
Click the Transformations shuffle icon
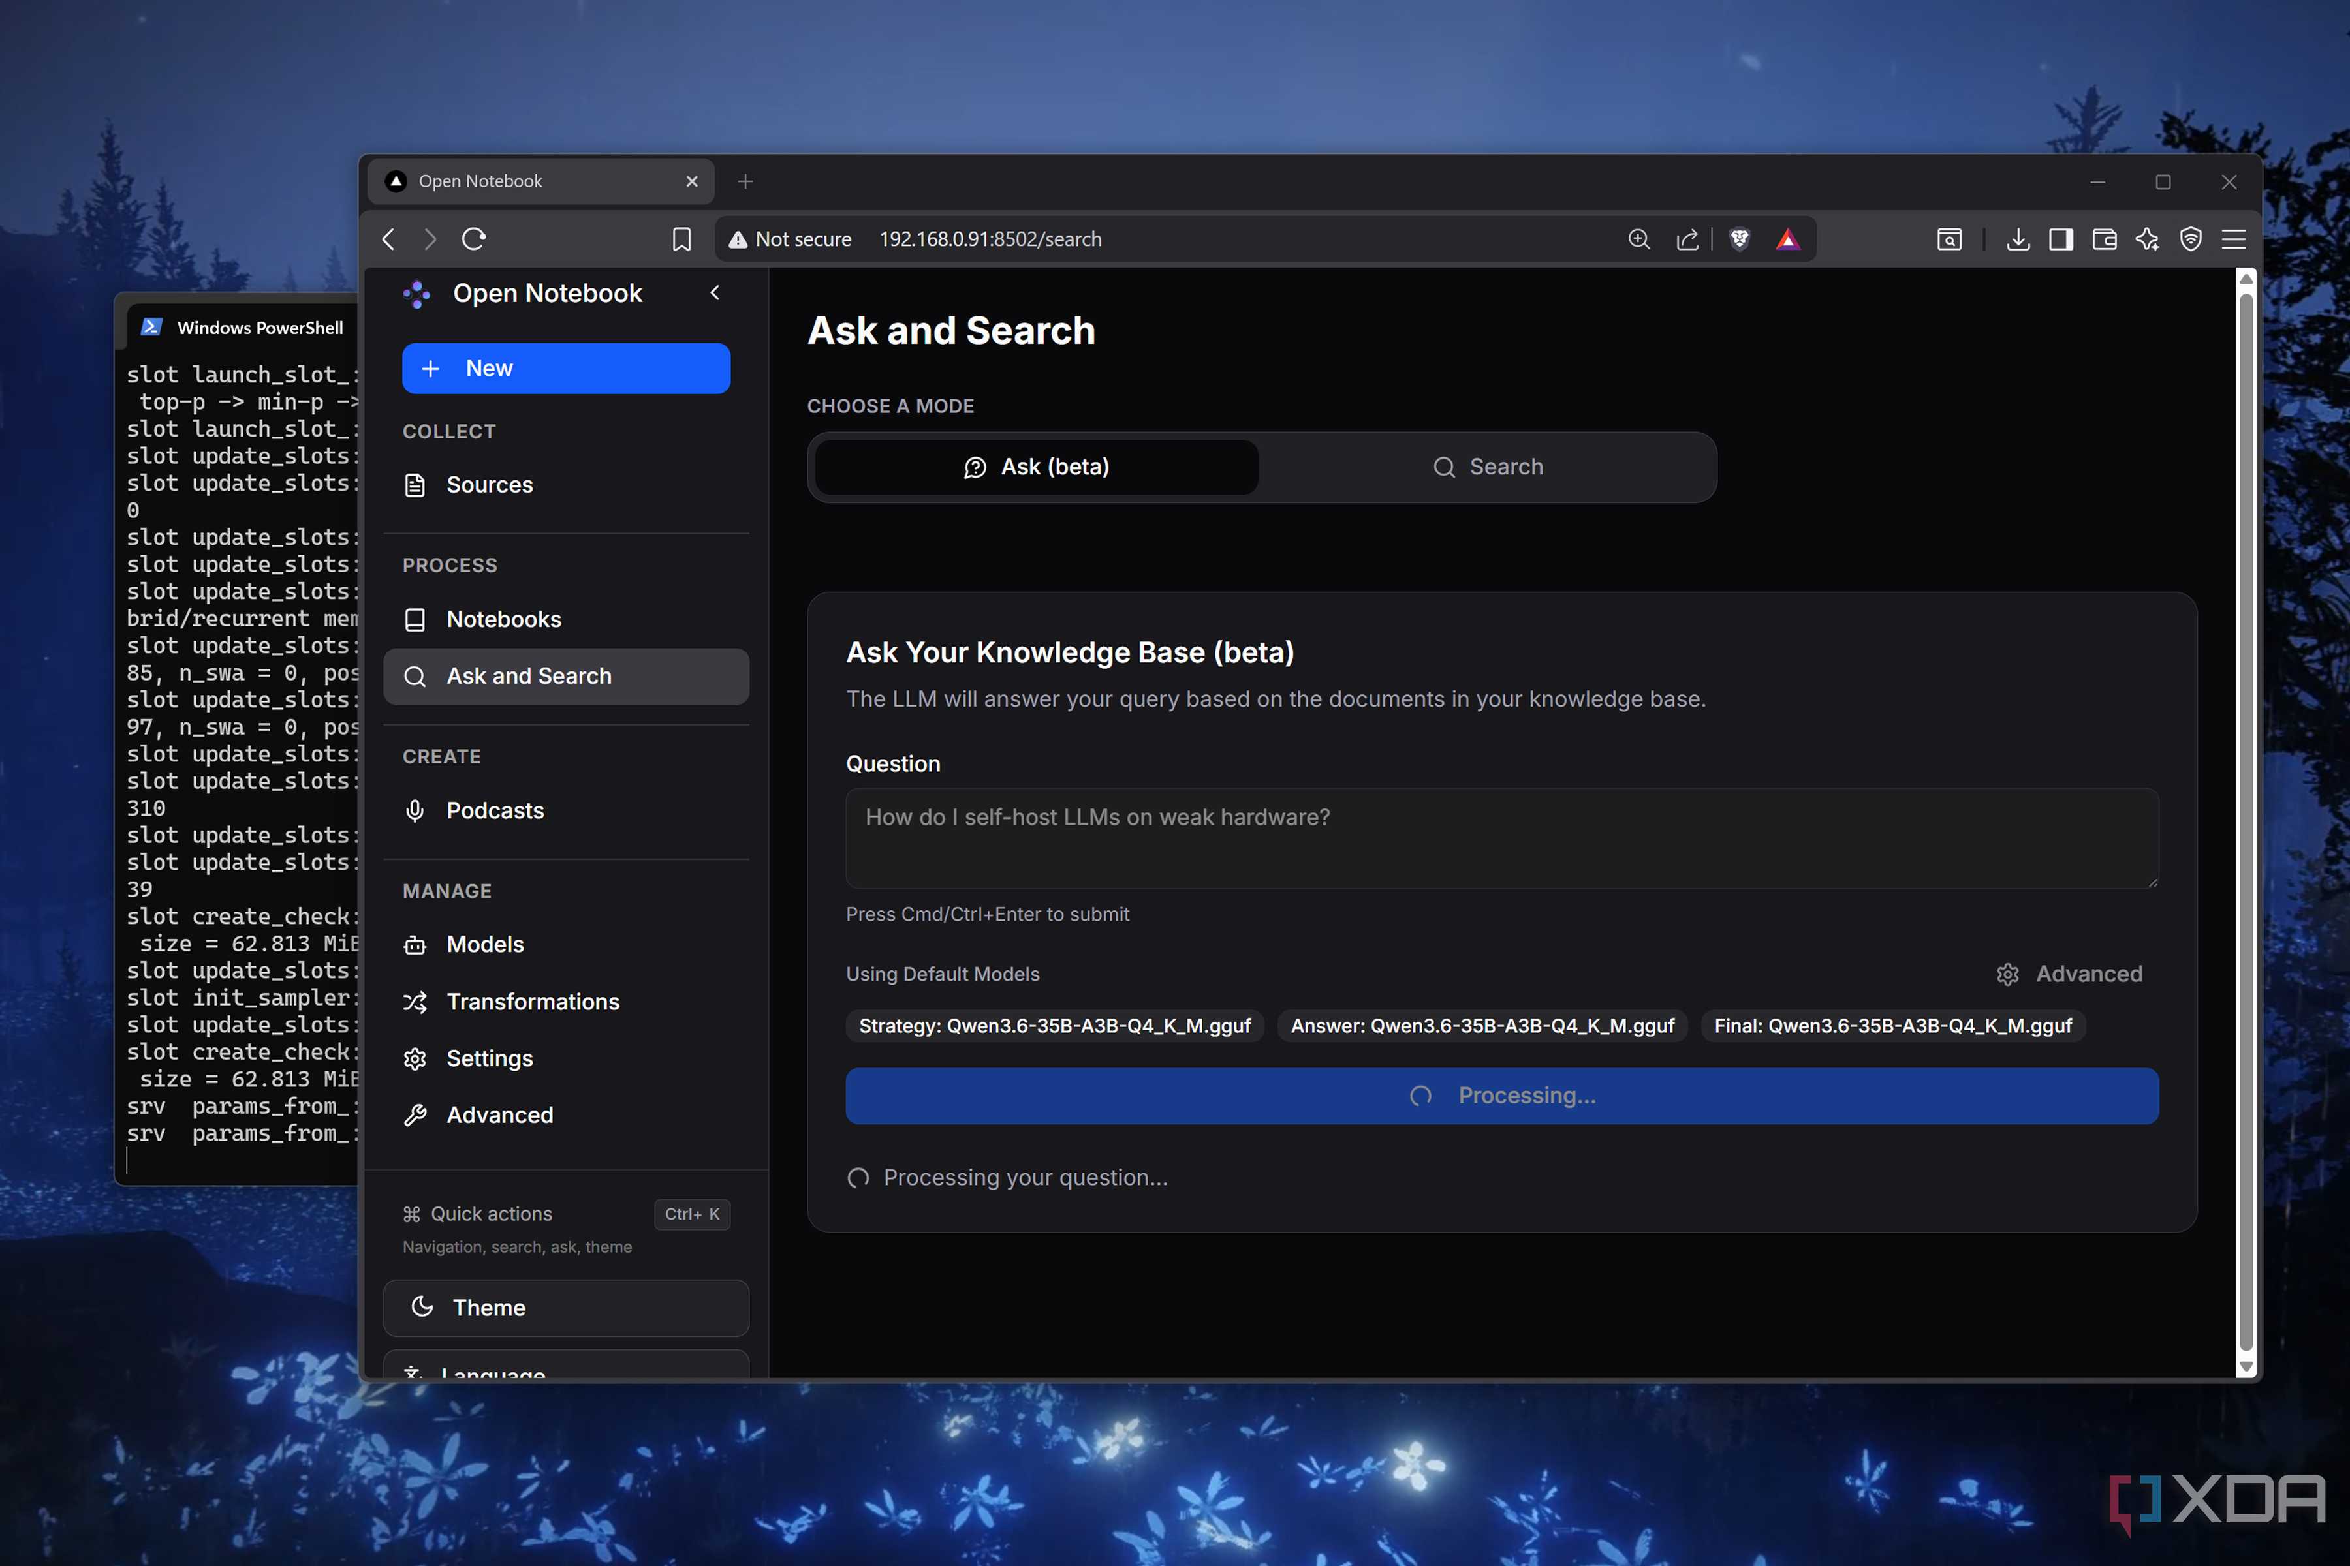(415, 1002)
